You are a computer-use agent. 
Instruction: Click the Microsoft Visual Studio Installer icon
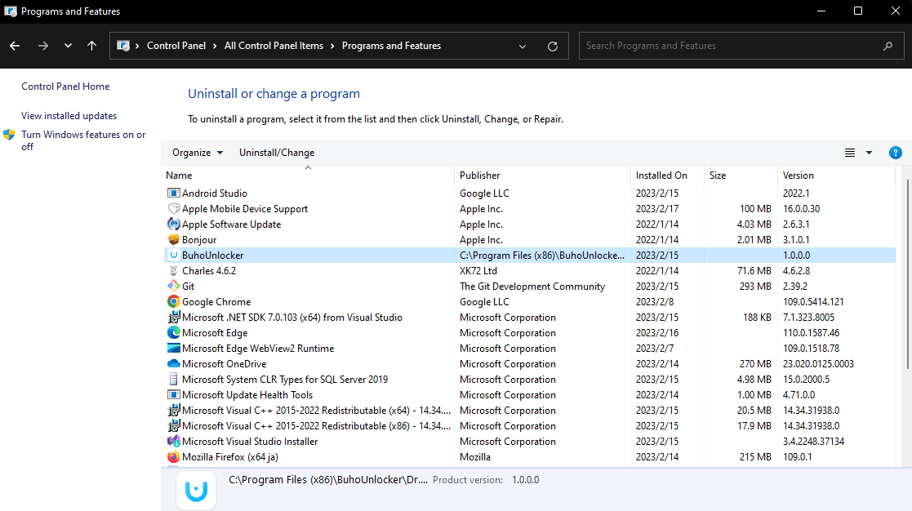pos(173,442)
